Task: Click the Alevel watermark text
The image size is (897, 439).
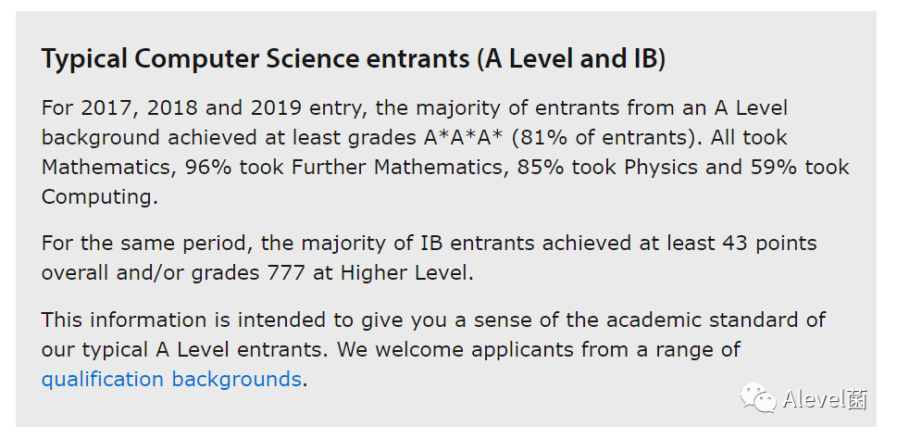Action: pos(825,399)
